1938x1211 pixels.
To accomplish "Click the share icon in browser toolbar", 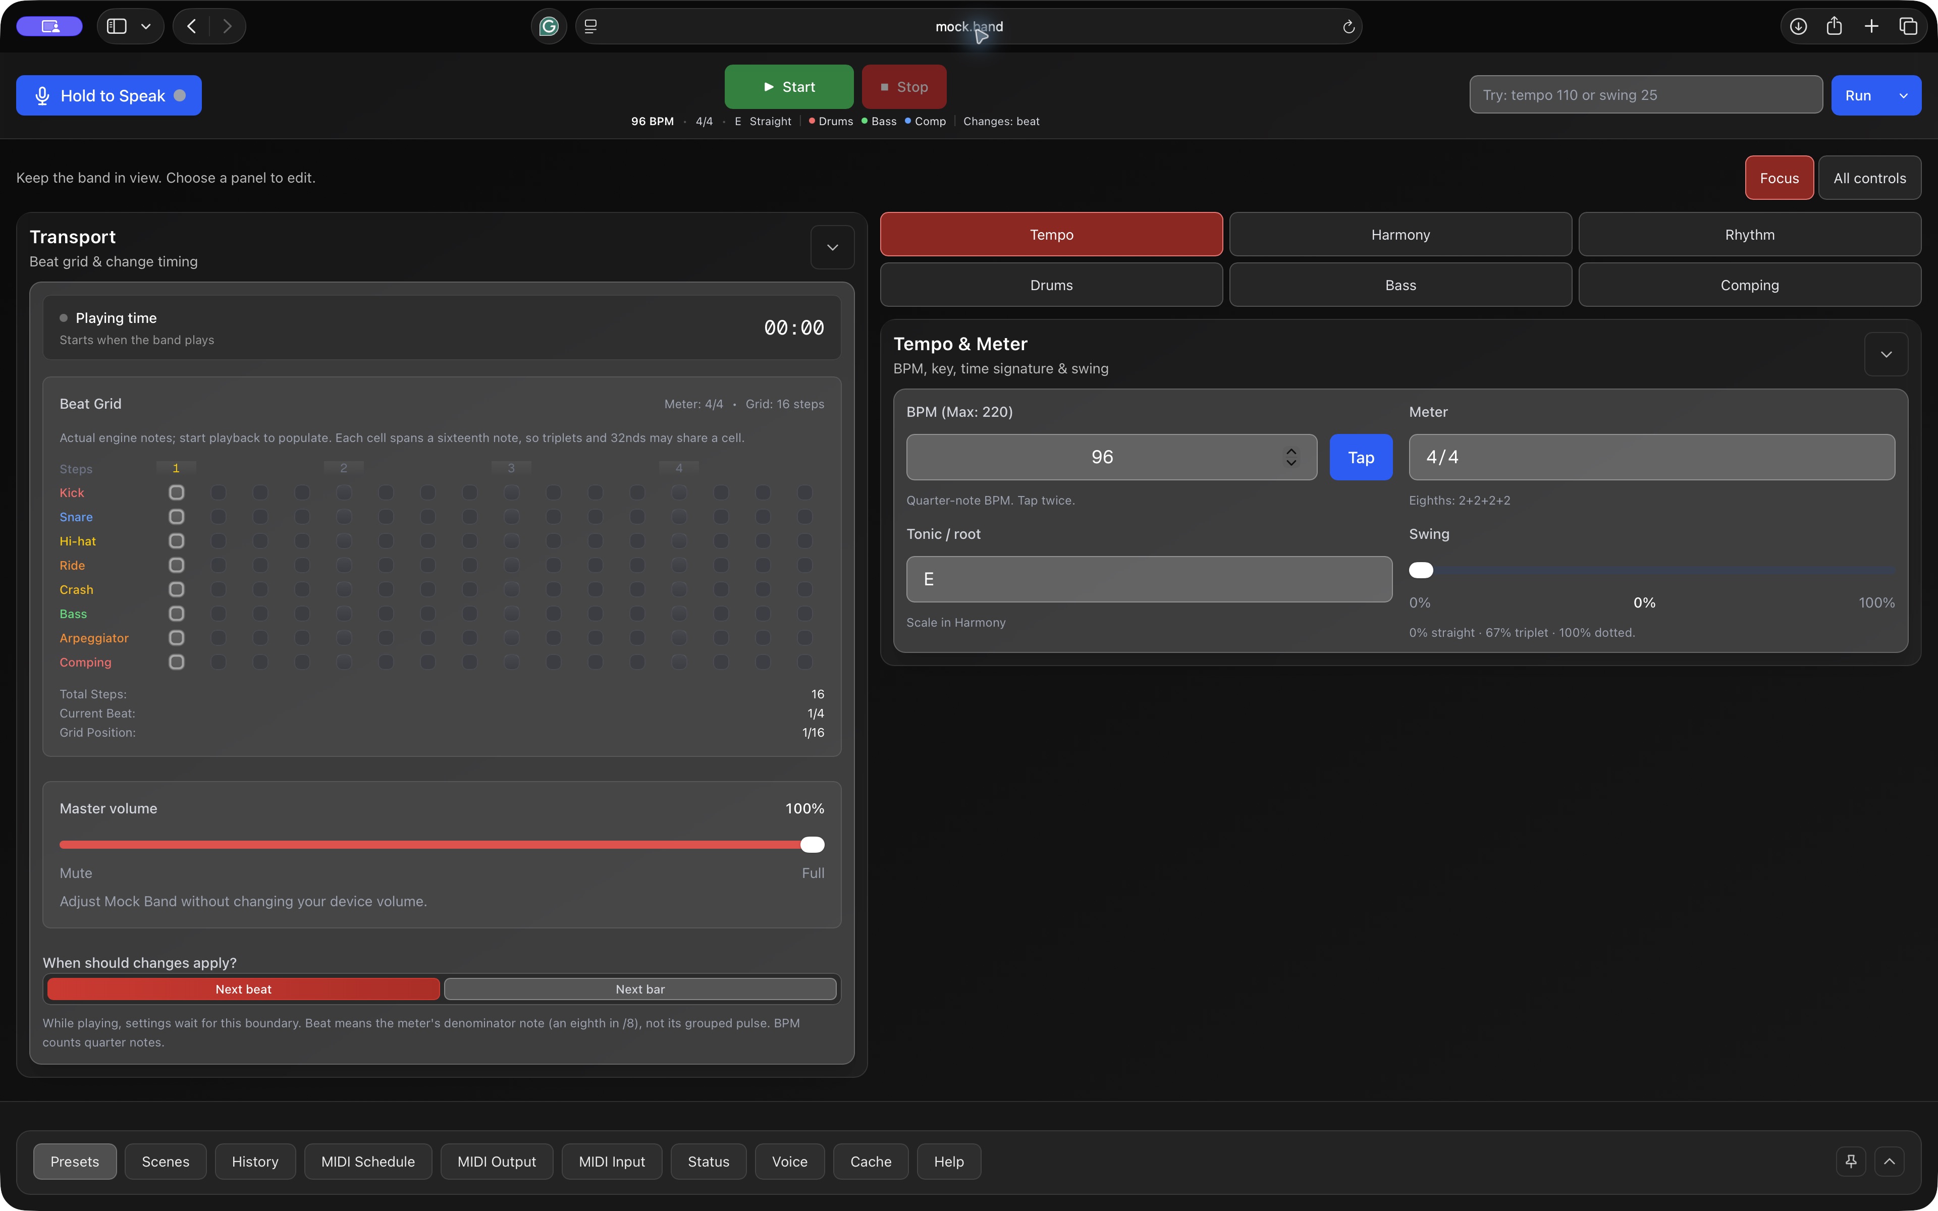I will coord(1835,26).
